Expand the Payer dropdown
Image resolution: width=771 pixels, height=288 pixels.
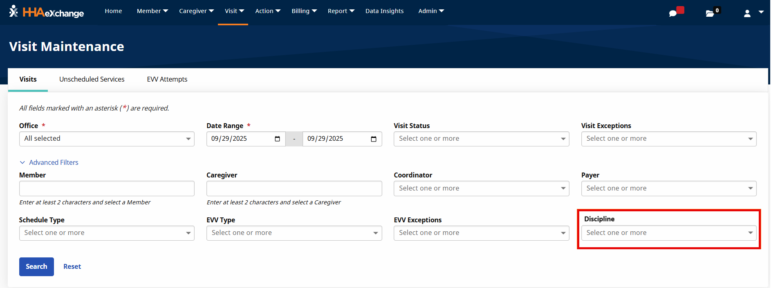pos(668,188)
